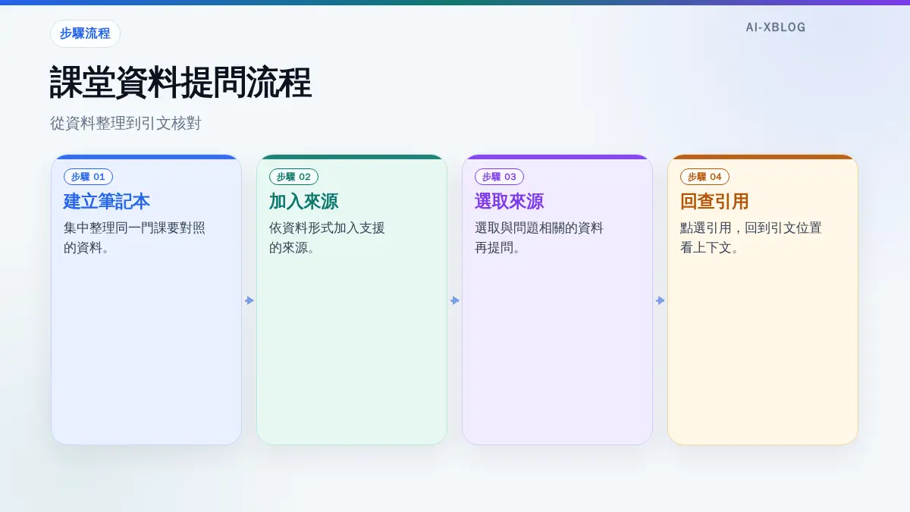The height and width of the screenshot is (512, 910).
Task: Select the 選取來源 heading
Action: 509,202
